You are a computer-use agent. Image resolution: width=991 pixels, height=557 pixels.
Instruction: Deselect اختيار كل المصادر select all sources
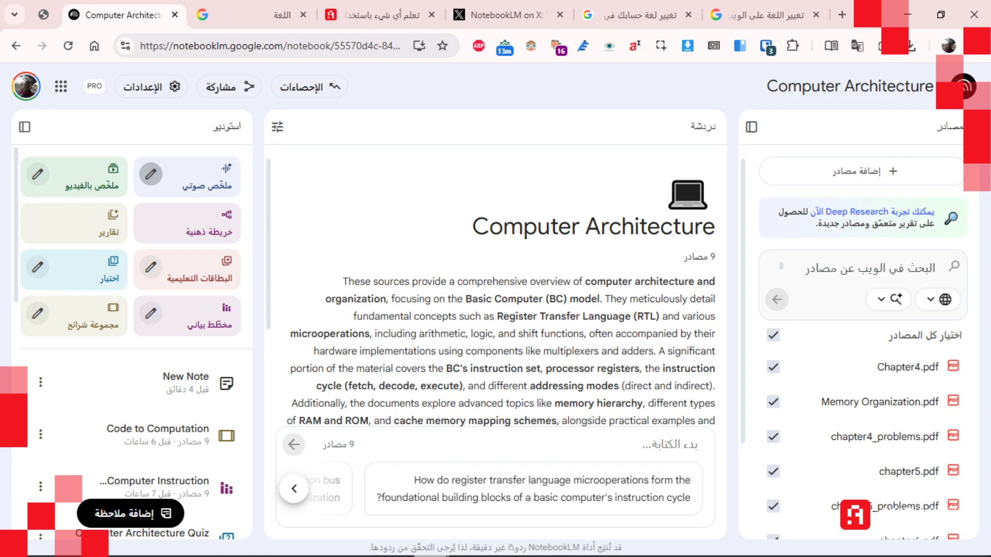pos(773,335)
